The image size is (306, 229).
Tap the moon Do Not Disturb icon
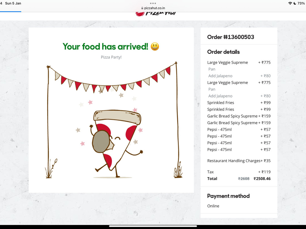point(295,3)
